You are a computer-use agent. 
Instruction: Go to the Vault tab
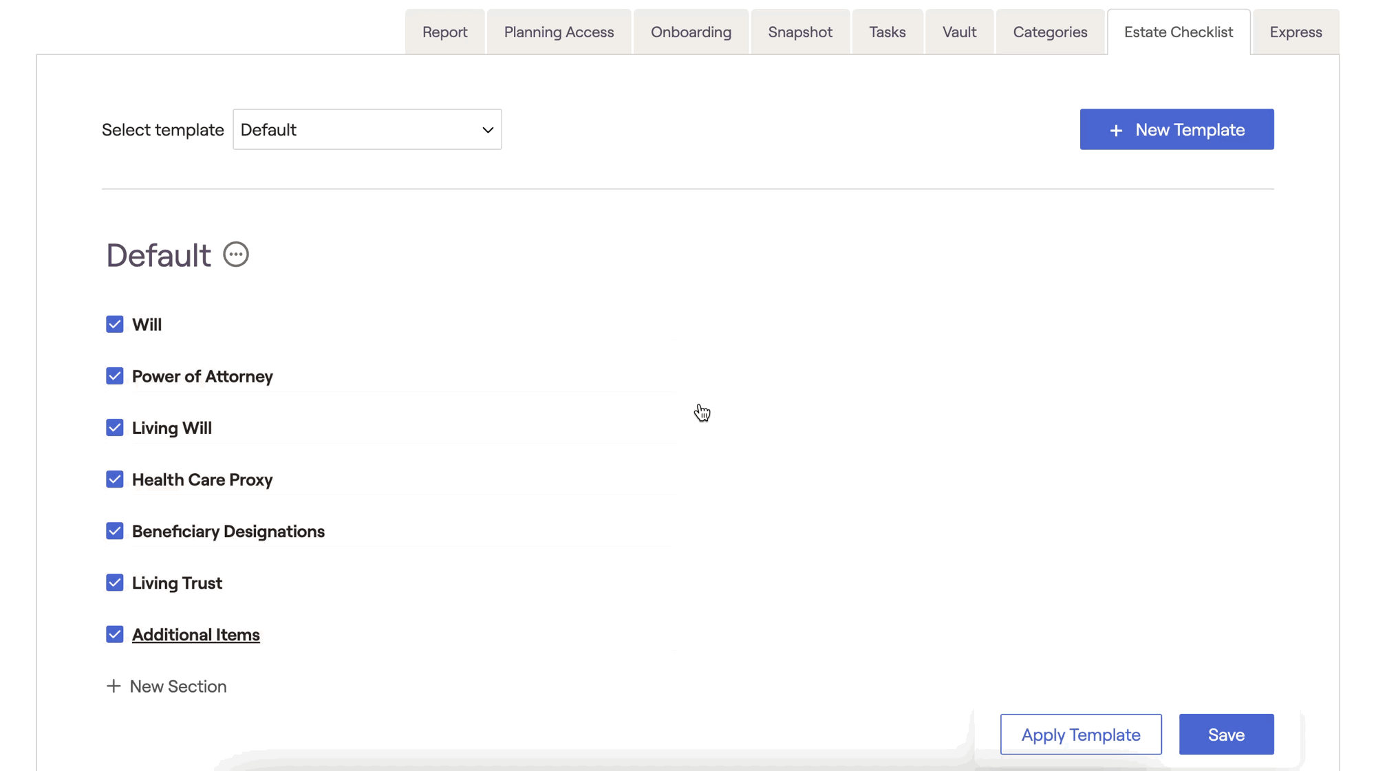959,32
